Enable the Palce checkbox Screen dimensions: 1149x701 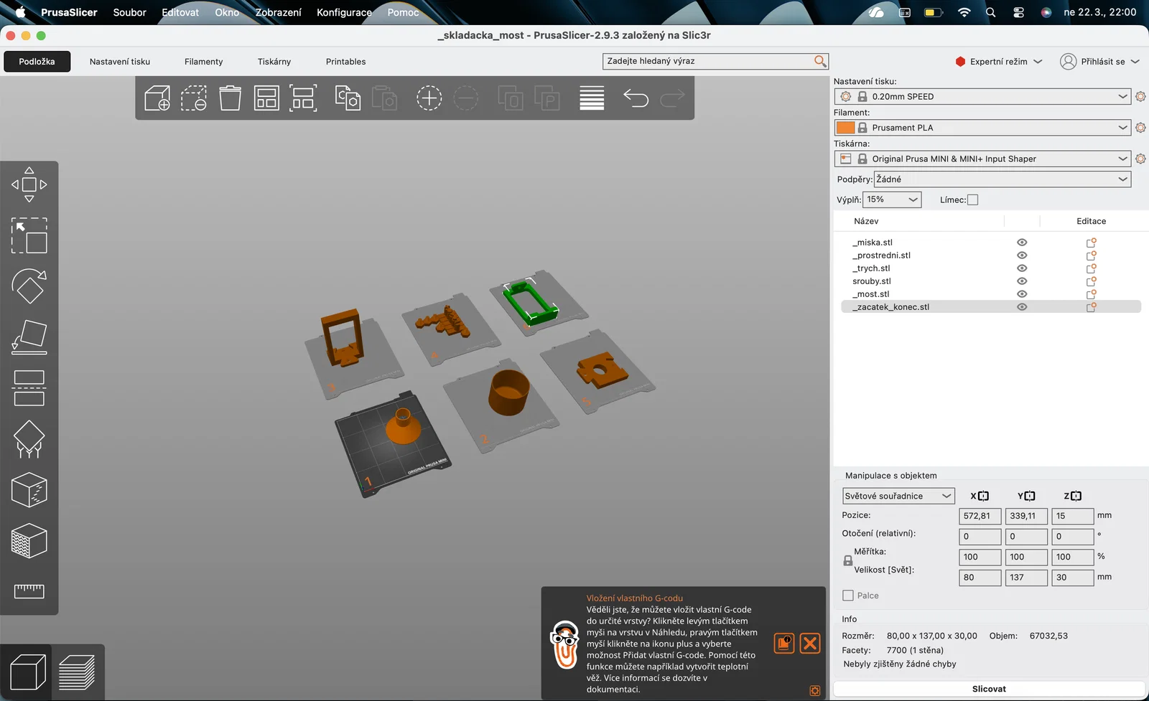[848, 596]
